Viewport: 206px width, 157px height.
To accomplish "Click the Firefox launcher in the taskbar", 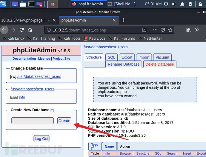I will coord(53,4).
